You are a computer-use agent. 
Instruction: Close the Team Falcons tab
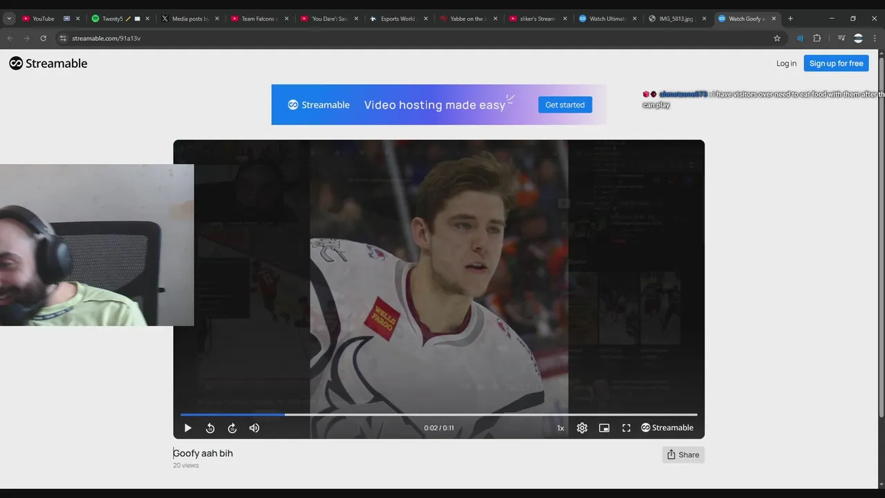point(286,19)
